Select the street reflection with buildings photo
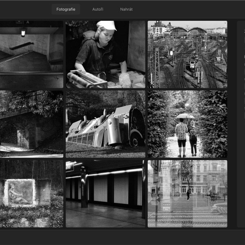245x245 pixels. point(187,193)
